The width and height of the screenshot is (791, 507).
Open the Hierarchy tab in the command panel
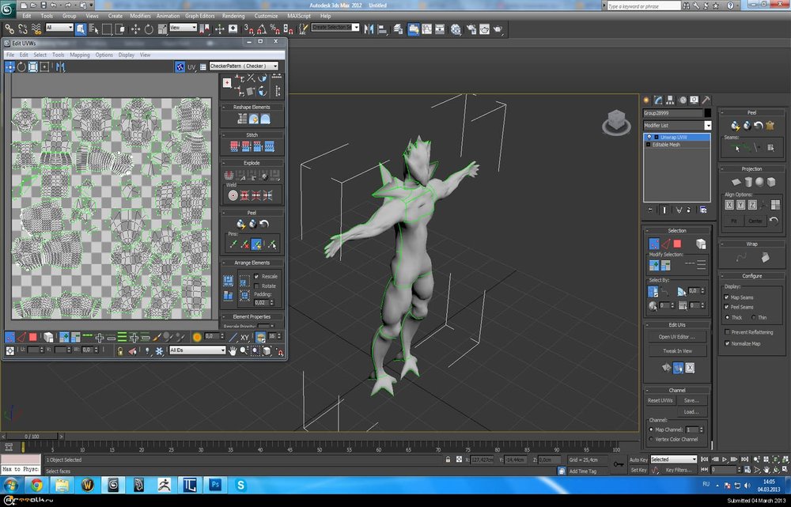pos(670,100)
